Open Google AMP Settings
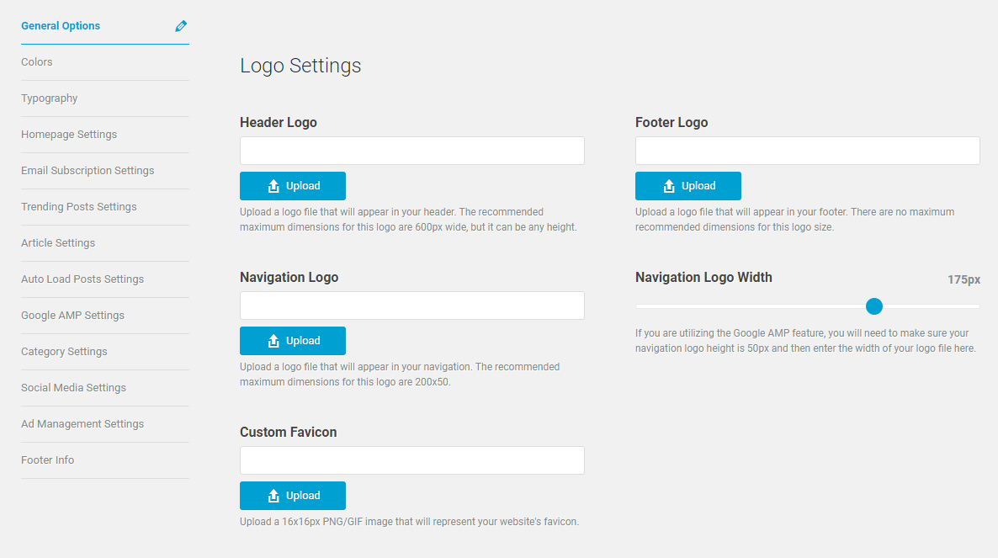 coord(72,316)
